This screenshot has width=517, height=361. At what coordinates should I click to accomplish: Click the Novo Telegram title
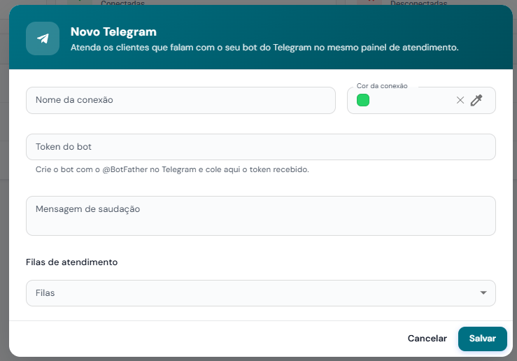(x=113, y=31)
